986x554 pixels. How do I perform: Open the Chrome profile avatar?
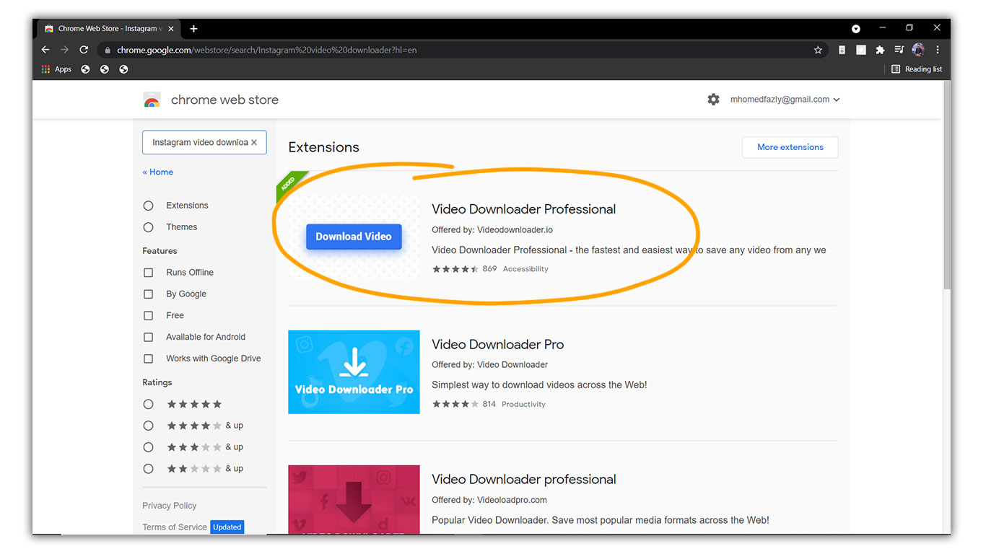(918, 50)
